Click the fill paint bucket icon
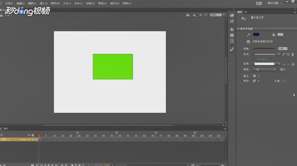This screenshot has width=297, height=166. pos(274,35)
